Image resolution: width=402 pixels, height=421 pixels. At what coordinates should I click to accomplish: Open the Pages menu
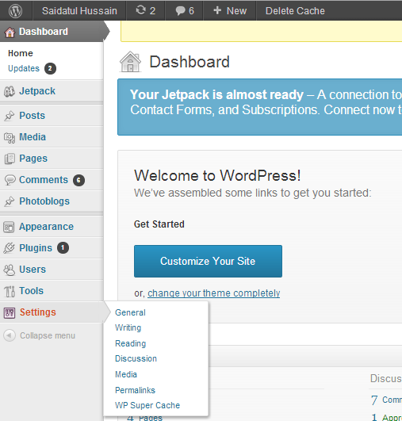pyautogui.click(x=33, y=159)
